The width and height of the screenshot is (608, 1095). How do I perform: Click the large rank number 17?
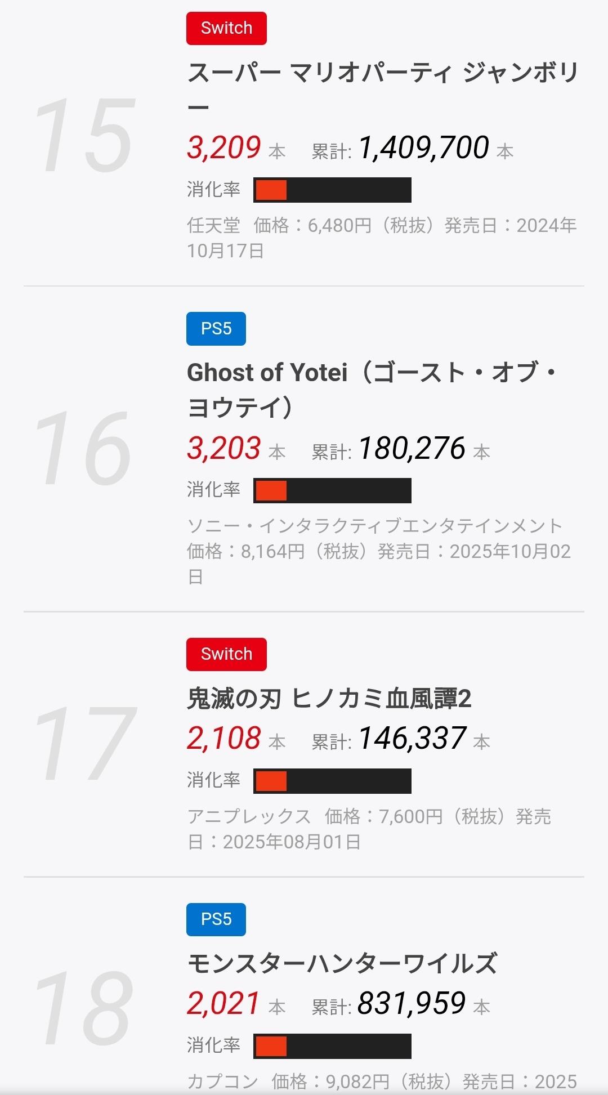tap(84, 744)
